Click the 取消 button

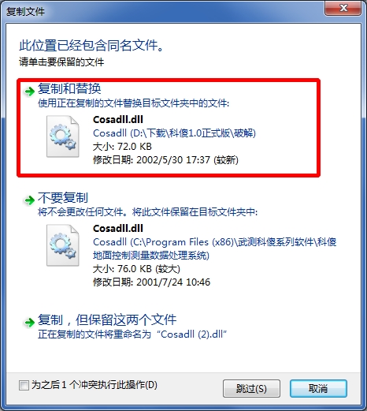318,388
